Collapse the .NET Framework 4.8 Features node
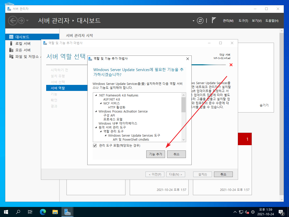The image size is (289, 217). pyautogui.click(x=96, y=95)
